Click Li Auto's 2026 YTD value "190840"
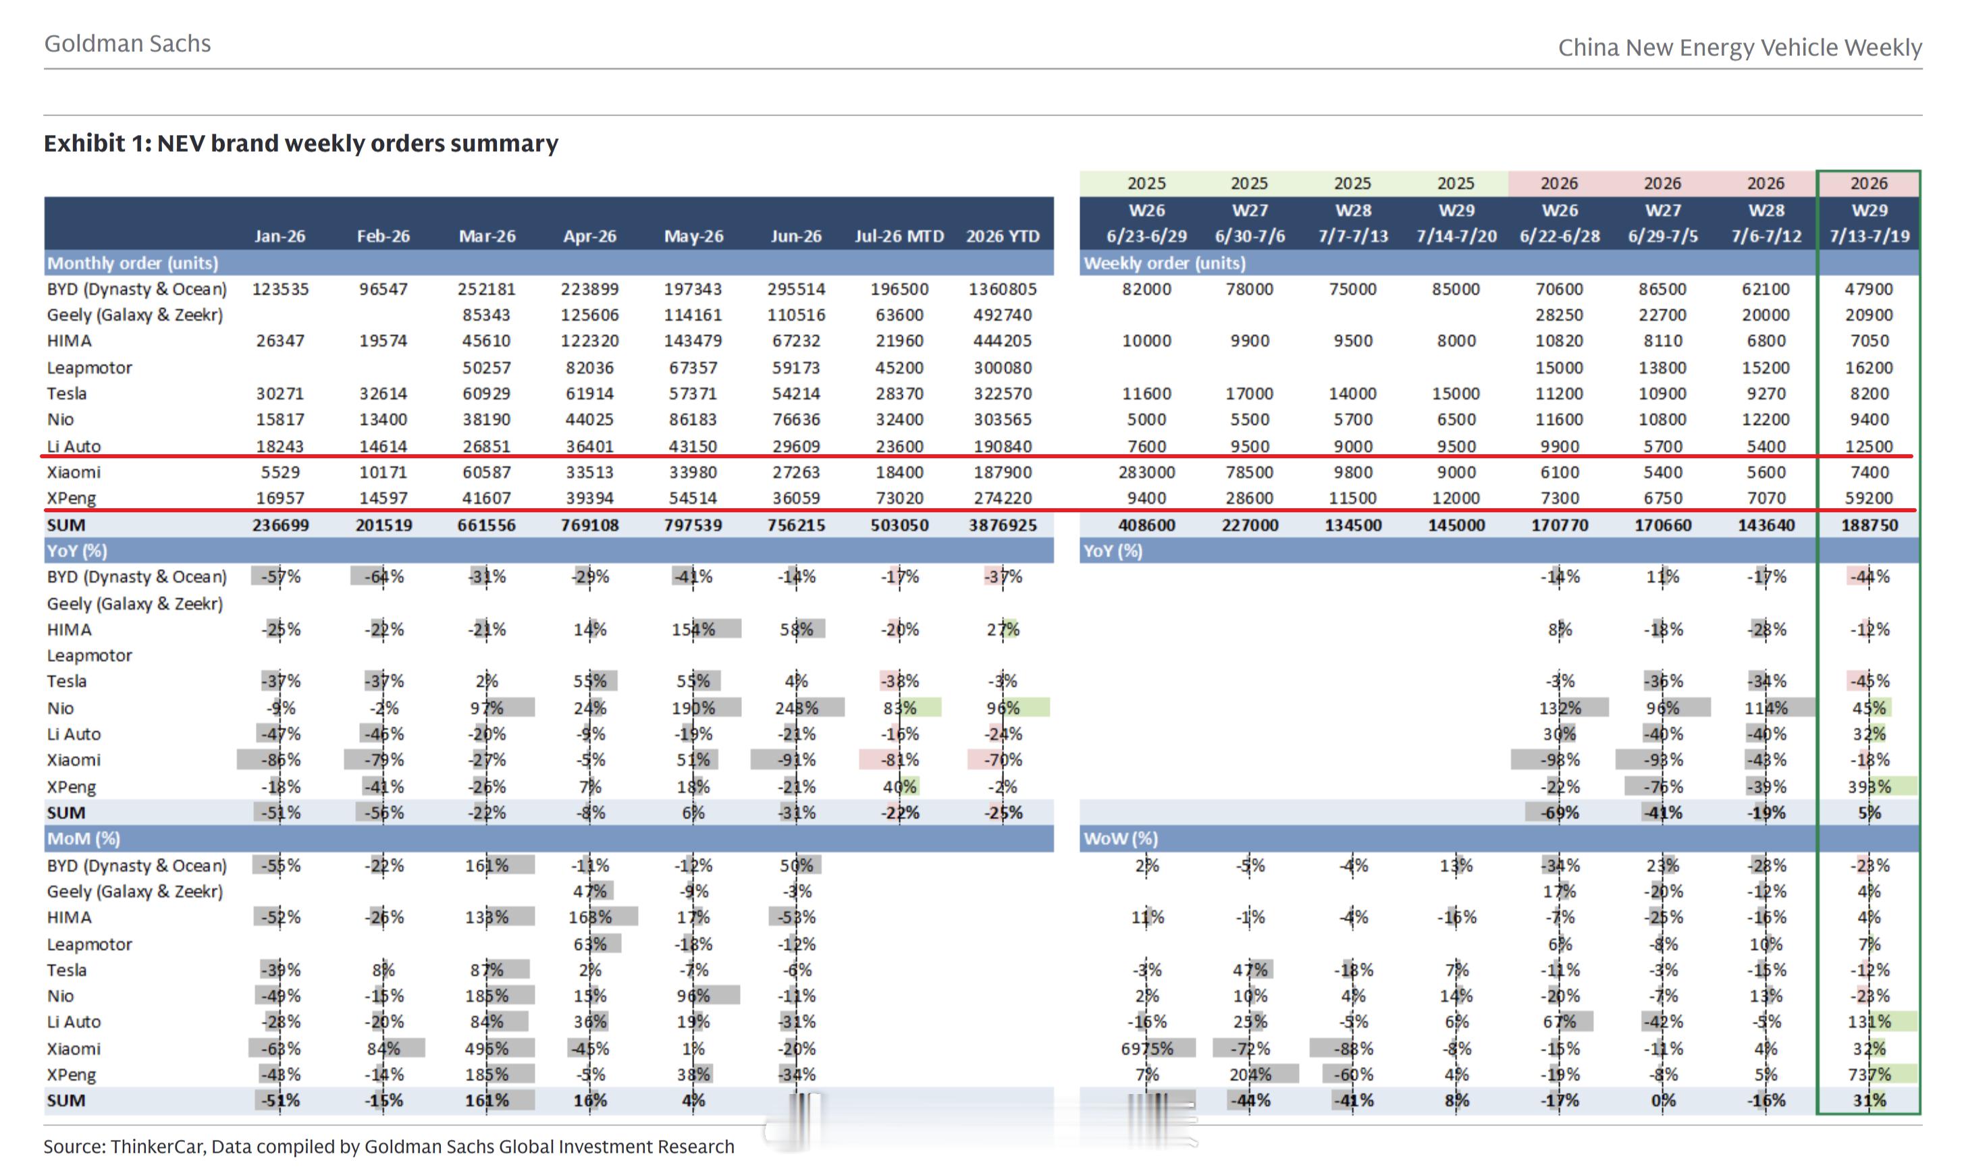 [1003, 446]
